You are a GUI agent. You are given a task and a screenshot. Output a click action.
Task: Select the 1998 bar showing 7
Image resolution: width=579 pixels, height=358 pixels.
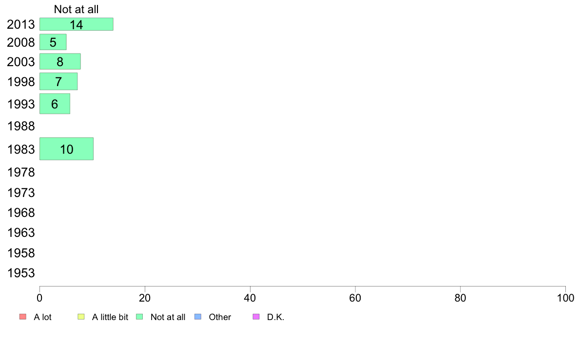point(58,81)
